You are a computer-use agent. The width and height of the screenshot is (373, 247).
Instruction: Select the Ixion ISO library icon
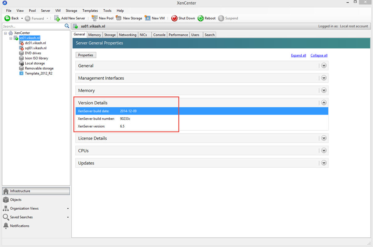pos(21,58)
